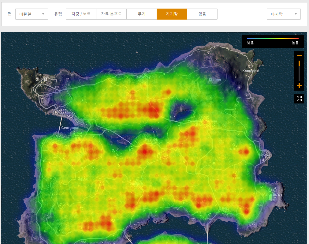
Task: Click the Kameshki label on map
Action: 251,71
